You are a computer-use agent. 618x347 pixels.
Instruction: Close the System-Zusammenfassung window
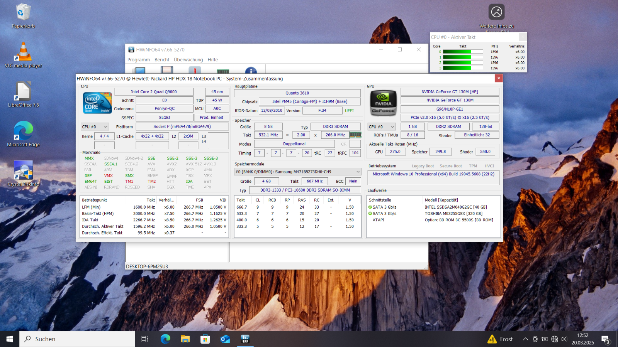499,78
